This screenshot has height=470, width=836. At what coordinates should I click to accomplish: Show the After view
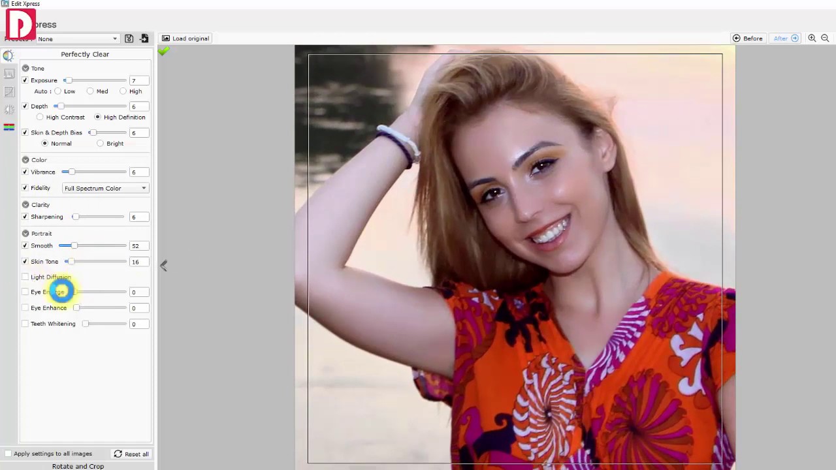(x=786, y=39)
